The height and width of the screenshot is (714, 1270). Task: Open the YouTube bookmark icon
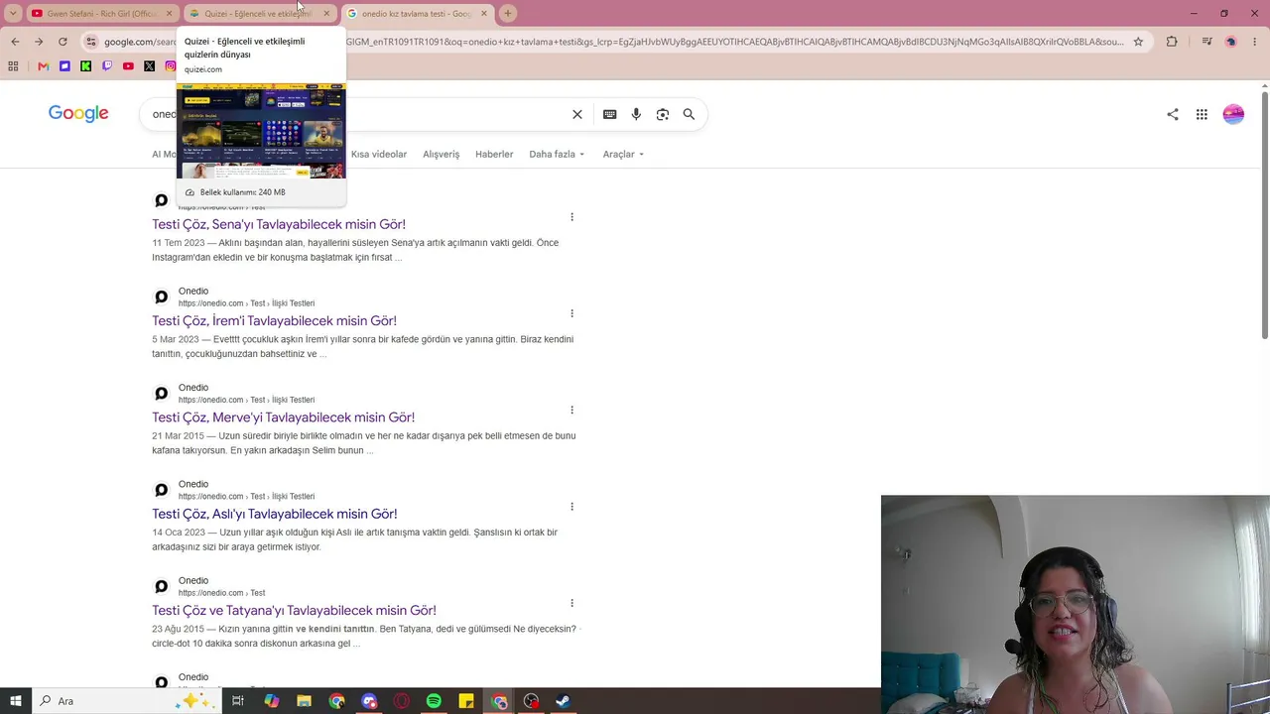click(128, 66)
